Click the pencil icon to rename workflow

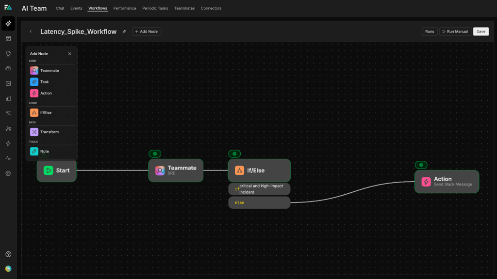124,31
